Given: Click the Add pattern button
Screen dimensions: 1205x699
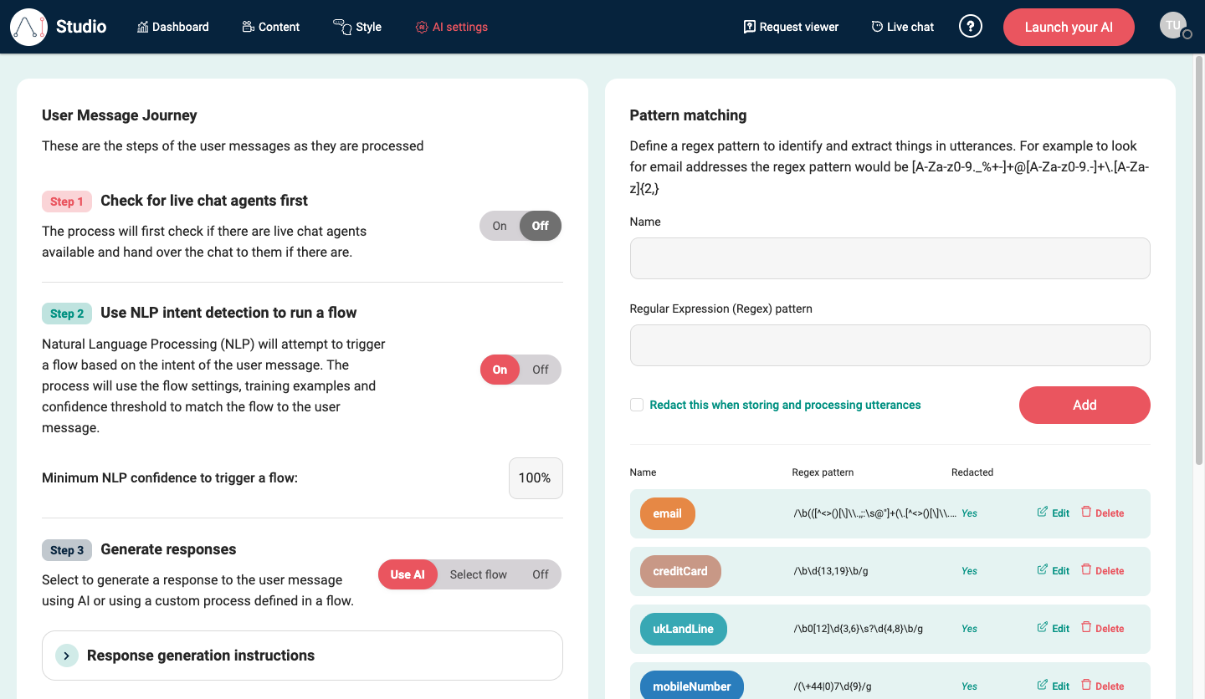Looking at the screenshot, I should (x=1084, y=405).
